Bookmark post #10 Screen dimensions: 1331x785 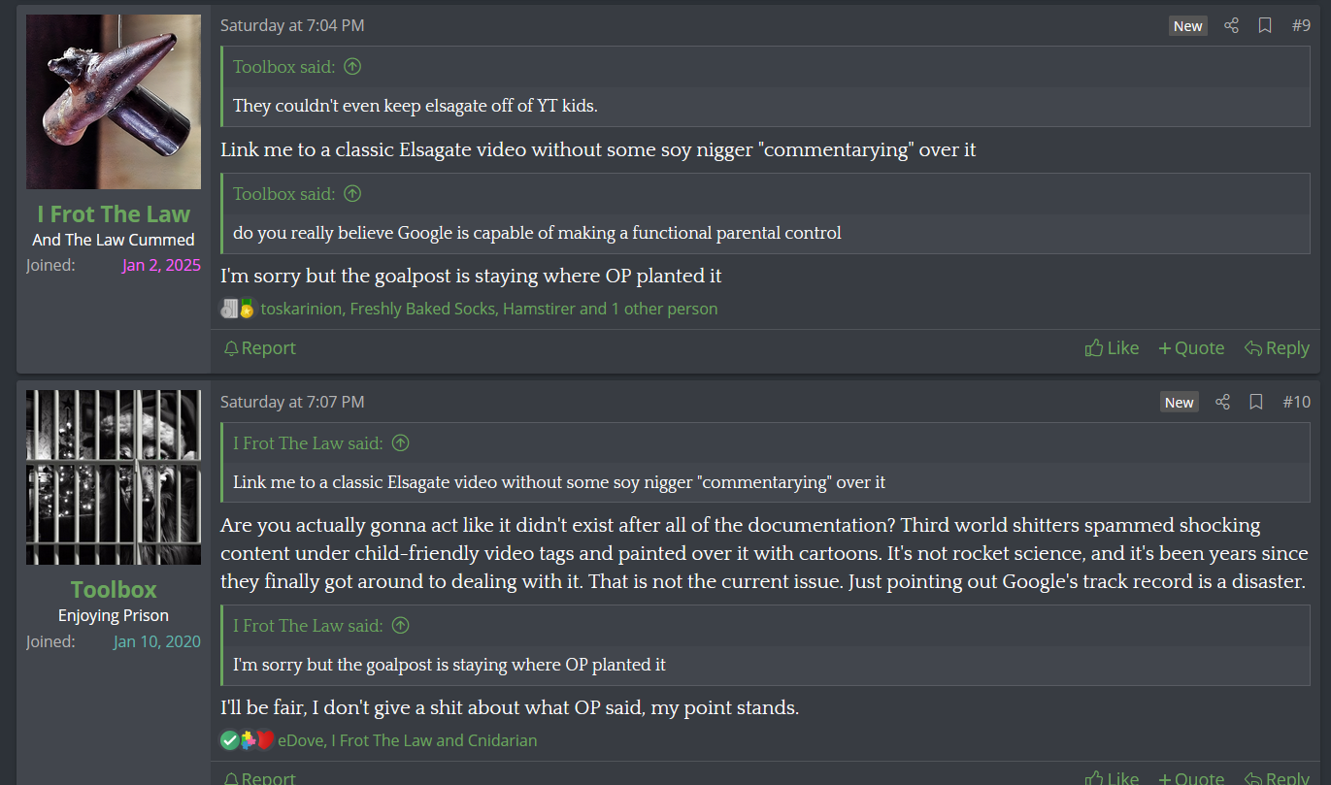1256,402
